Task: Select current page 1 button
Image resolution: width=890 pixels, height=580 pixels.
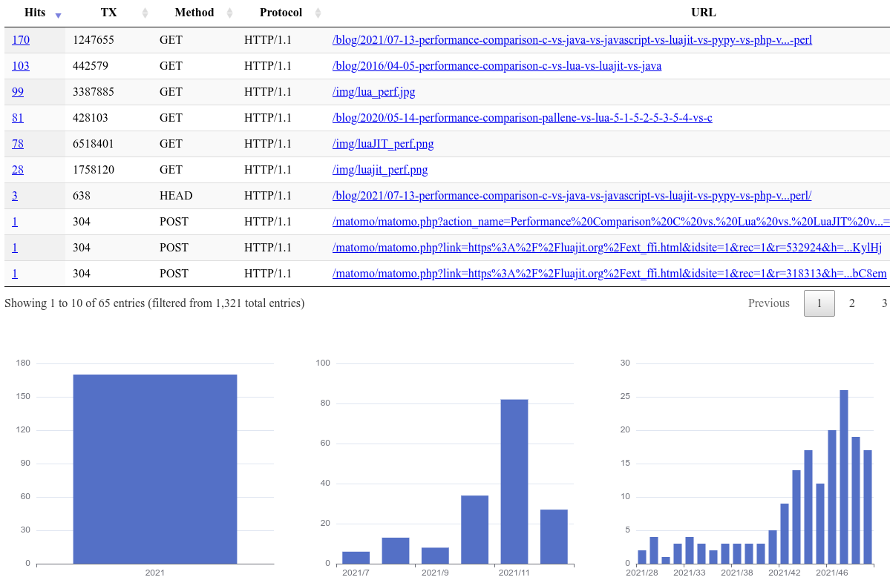Action: pyautogui.click(x=819, y=303)
